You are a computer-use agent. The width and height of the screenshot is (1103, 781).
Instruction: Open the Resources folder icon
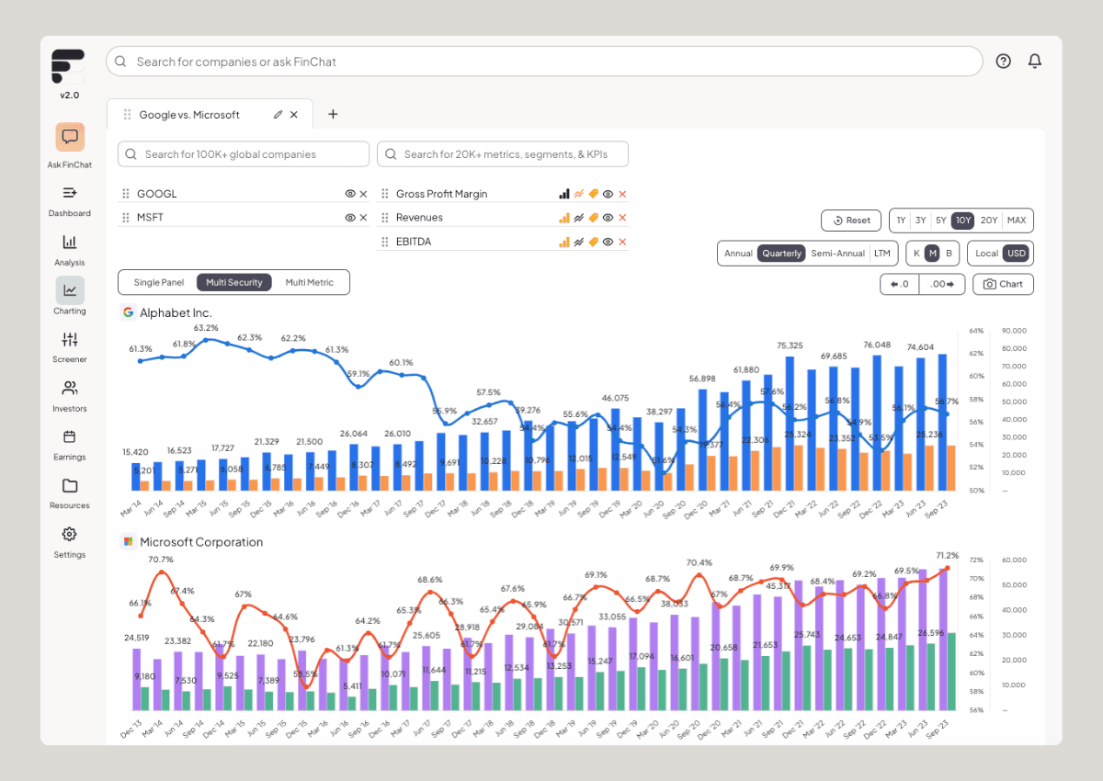70,485
